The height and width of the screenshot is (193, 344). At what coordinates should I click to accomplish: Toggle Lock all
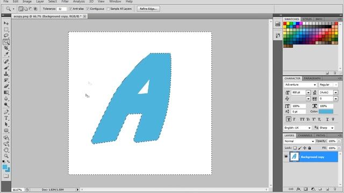(310, 148)
